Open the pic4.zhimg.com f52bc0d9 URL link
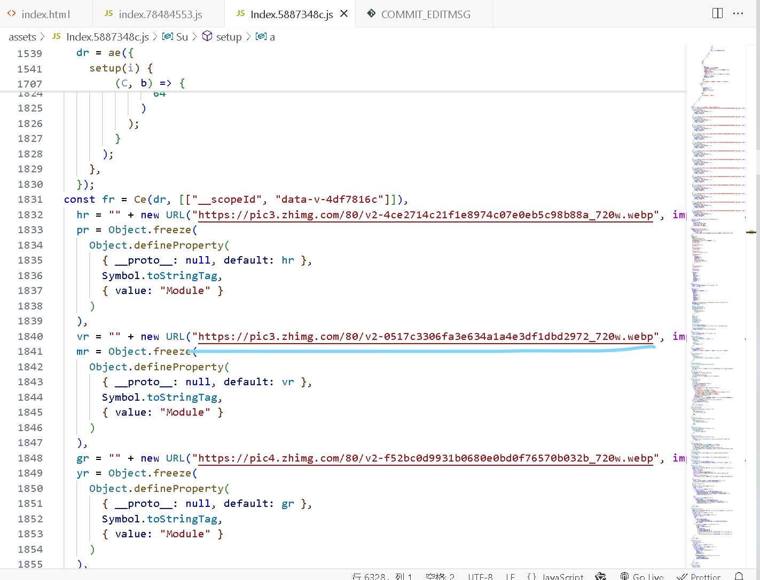The width and height of the screenshot is (760, 580). coord(426,458)
